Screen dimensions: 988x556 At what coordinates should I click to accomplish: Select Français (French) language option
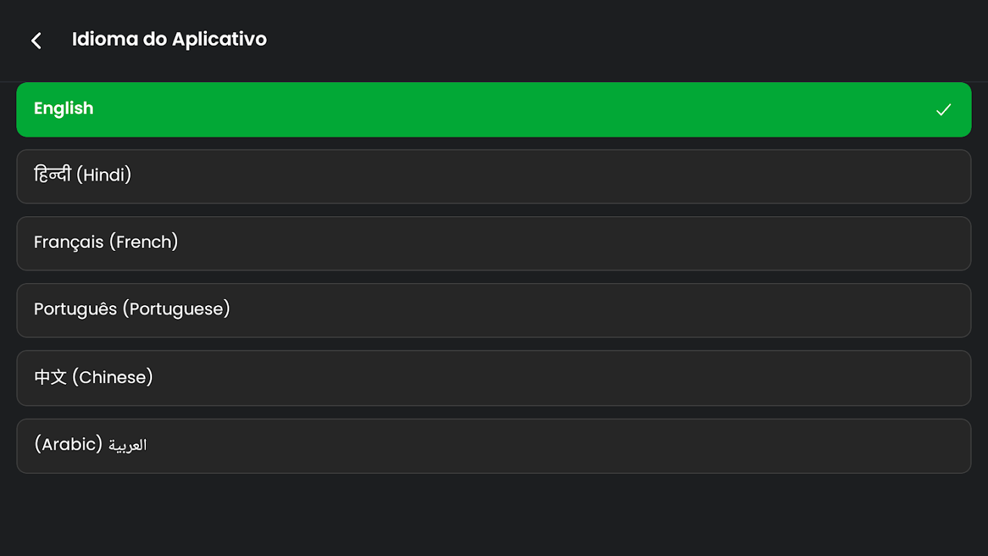pos(493,243)
